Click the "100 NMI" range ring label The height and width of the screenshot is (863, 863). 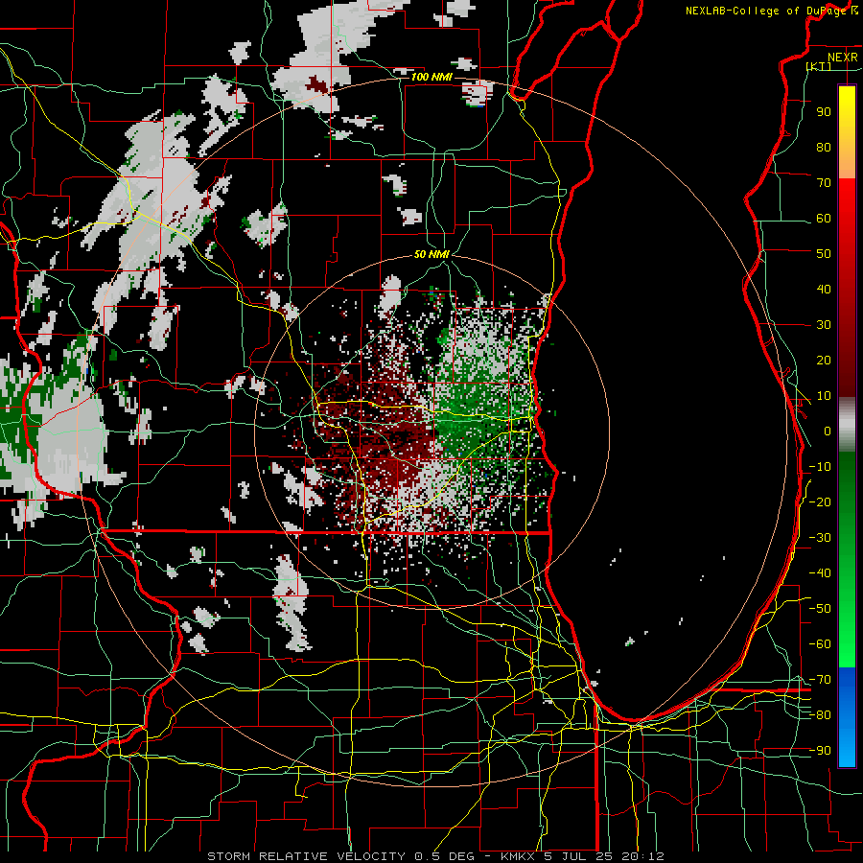coord(431,77)
